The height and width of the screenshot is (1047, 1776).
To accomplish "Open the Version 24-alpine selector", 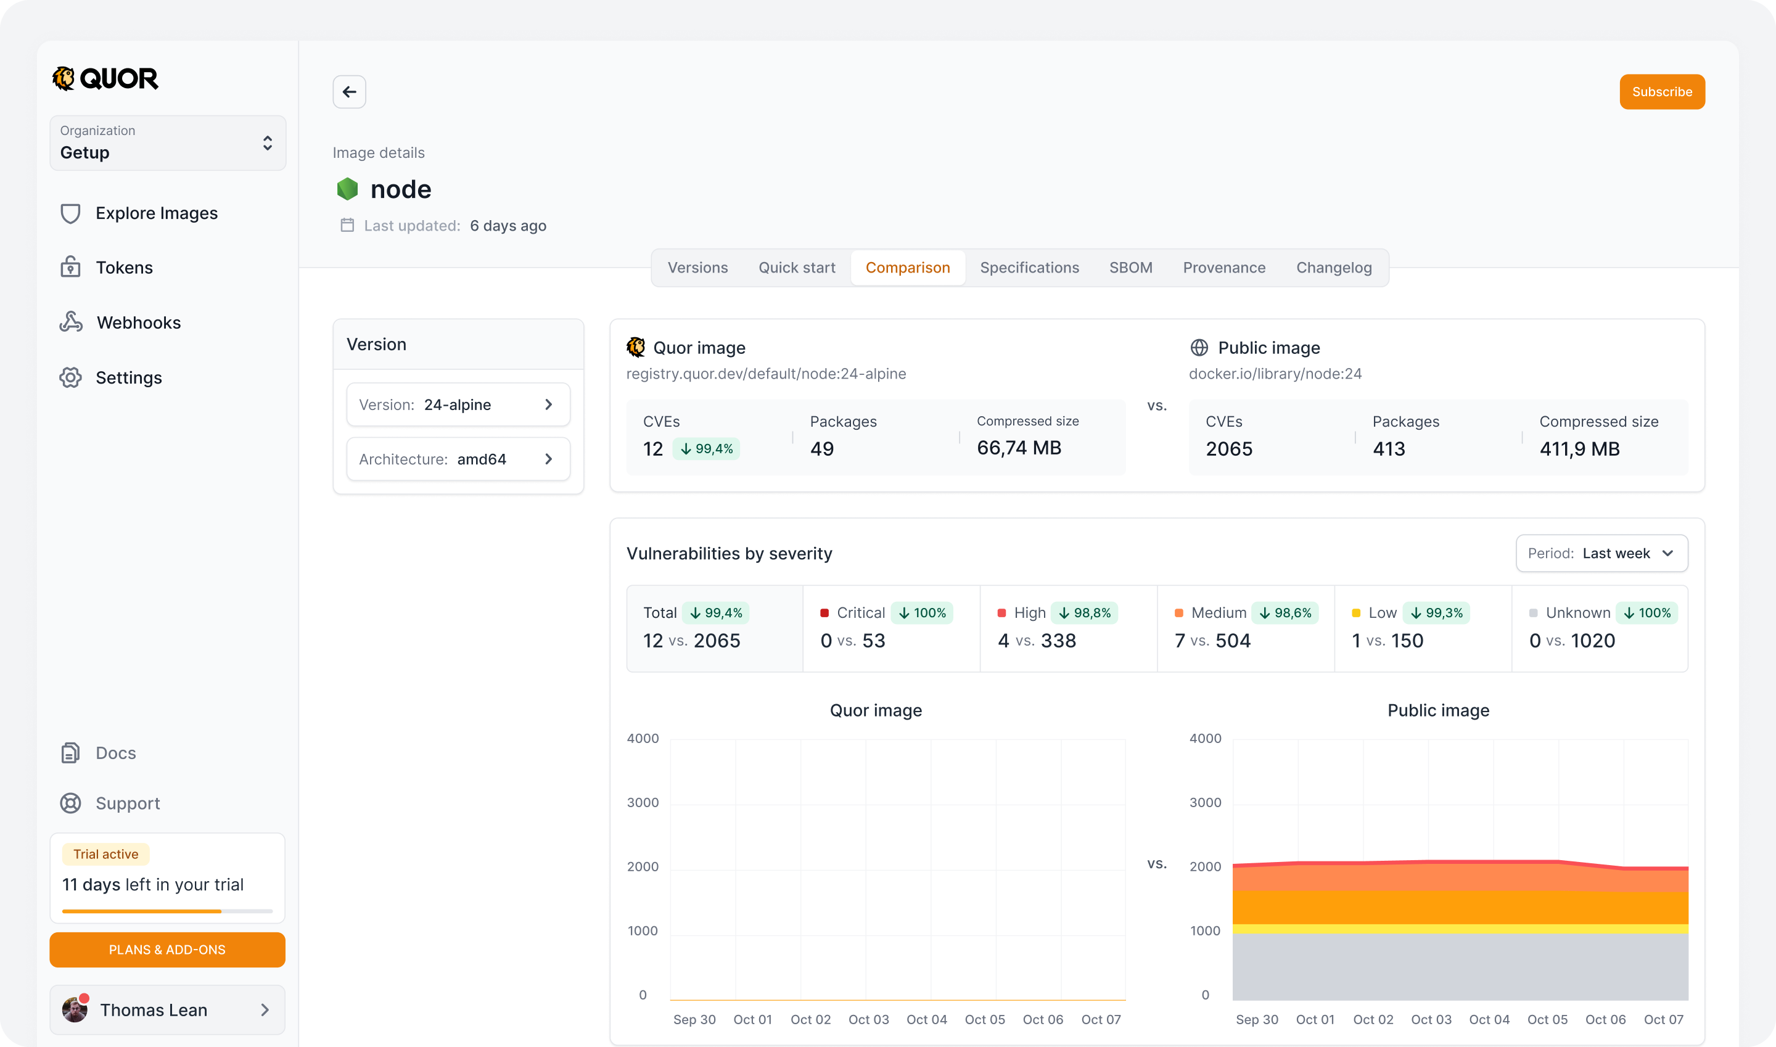I will [459, 404].
